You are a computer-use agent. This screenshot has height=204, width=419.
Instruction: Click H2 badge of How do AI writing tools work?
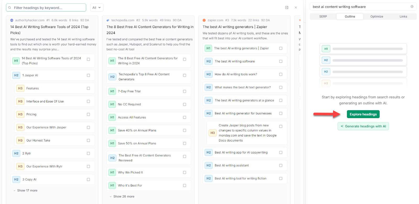coord(209,74)
